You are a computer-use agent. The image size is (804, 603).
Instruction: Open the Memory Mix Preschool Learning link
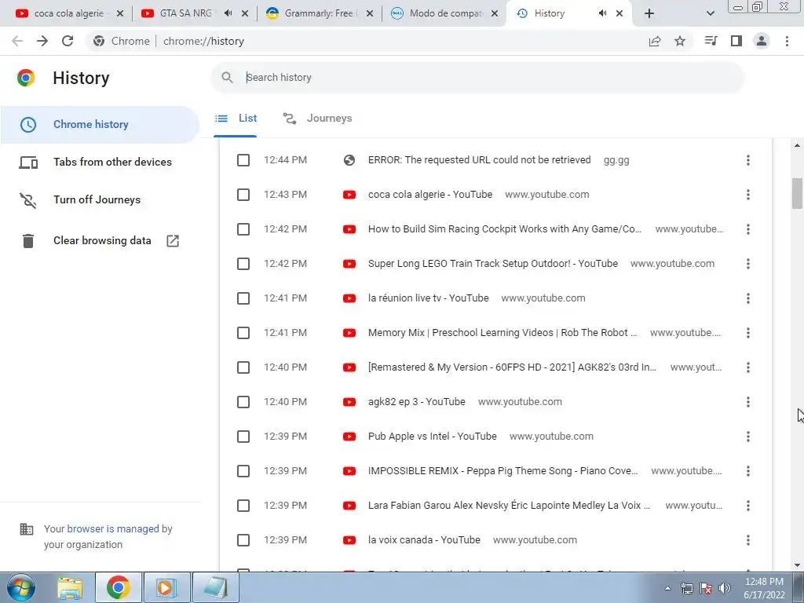(x=502, y=333)
